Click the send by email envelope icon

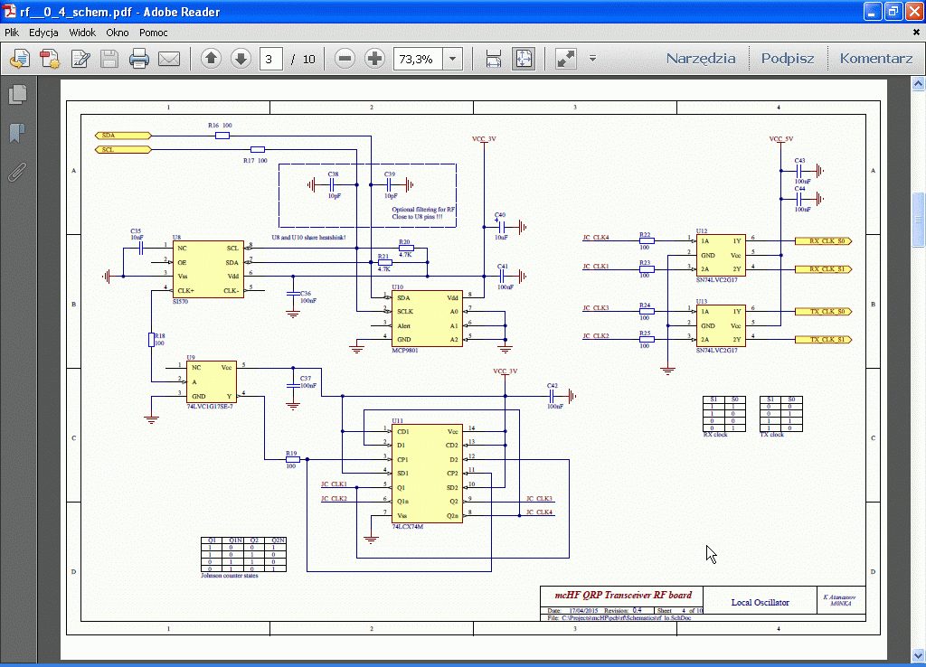(x=169, y=60)
